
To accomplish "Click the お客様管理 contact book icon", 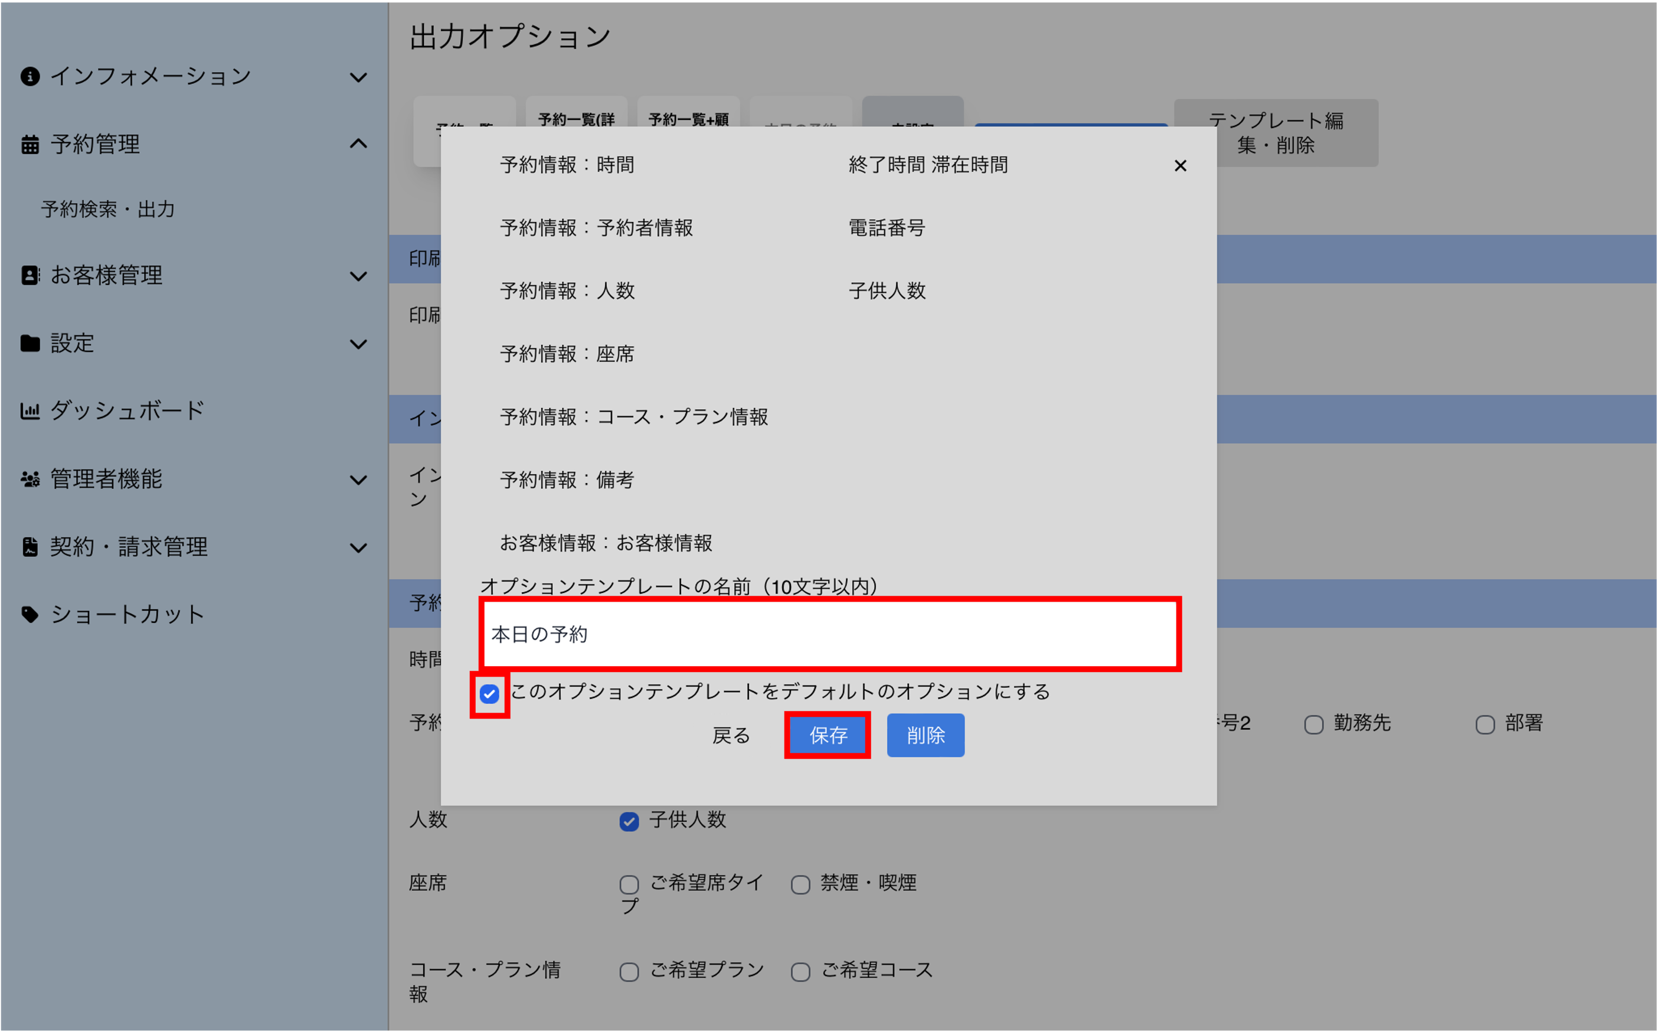I will 30,275.
